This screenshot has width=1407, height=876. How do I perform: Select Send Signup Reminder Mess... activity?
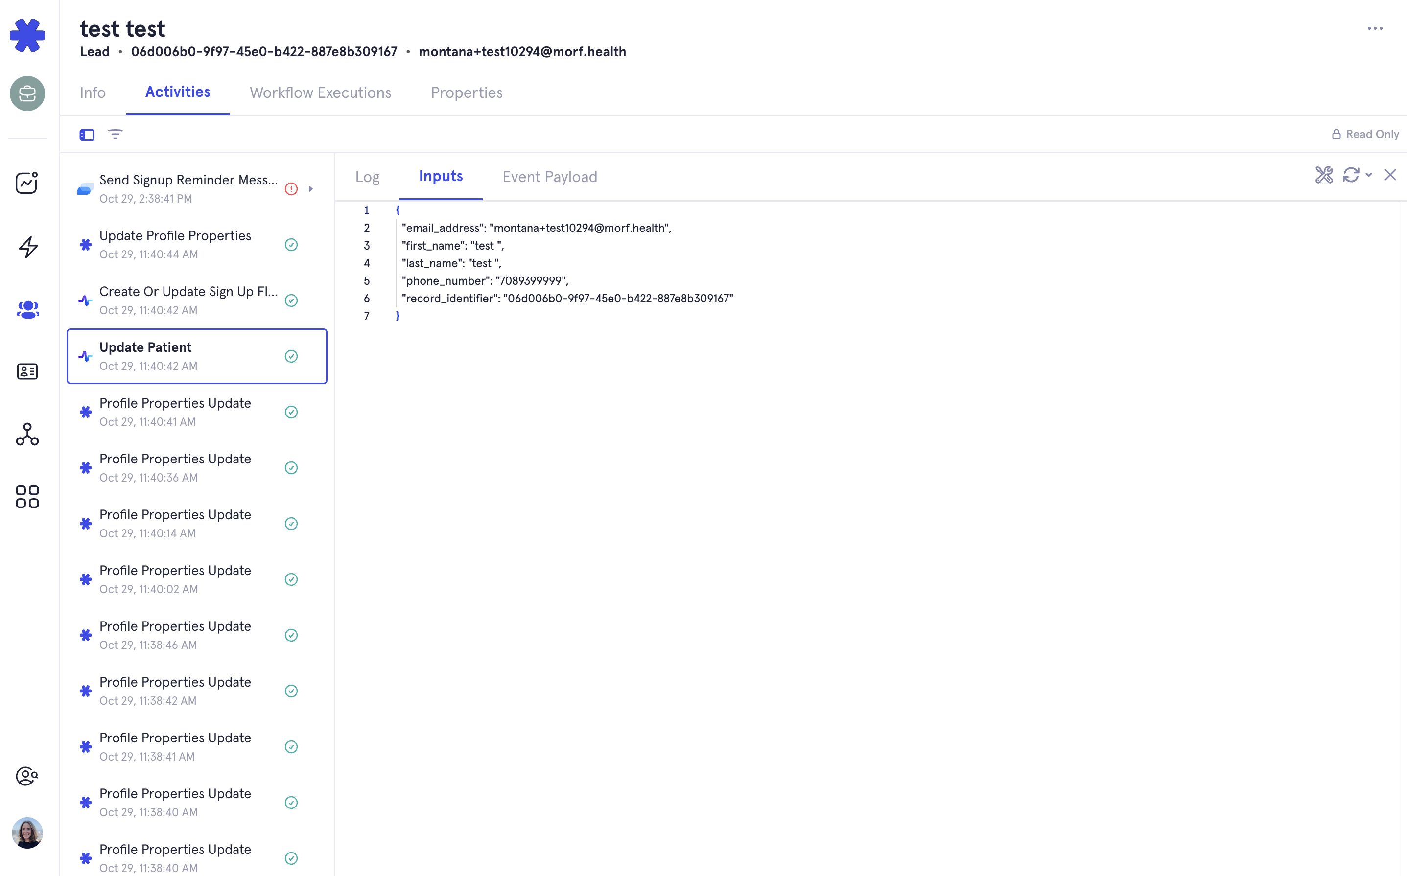pos(197,189)
